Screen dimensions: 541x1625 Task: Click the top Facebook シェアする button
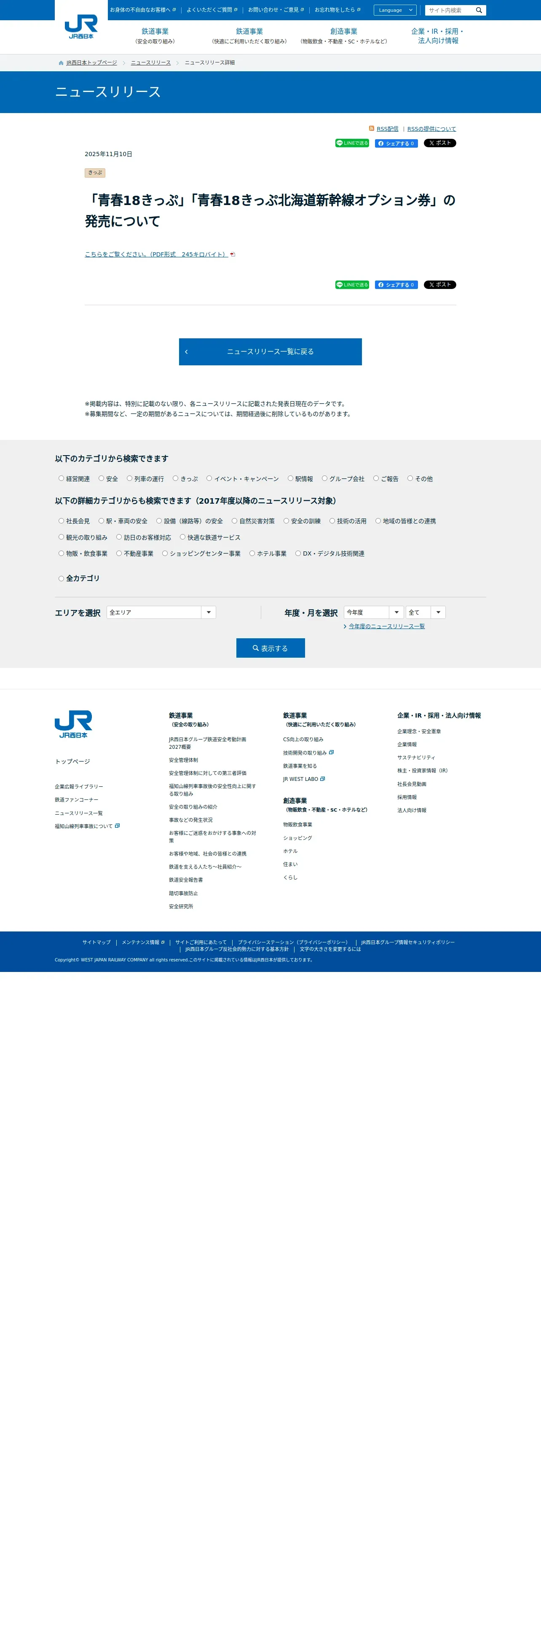(396, 143)
